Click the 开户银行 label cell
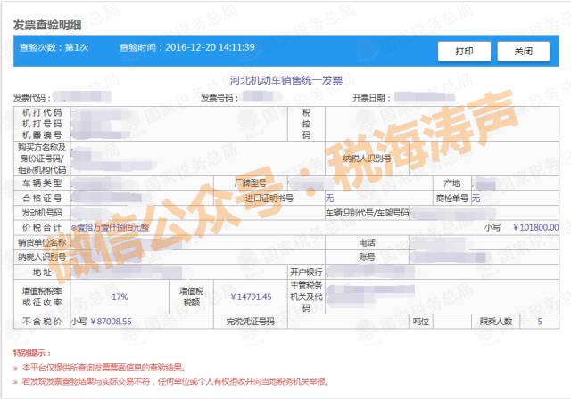Image resolution: width=571 pixels, height=399 pixels. click(x=302, y=272)
